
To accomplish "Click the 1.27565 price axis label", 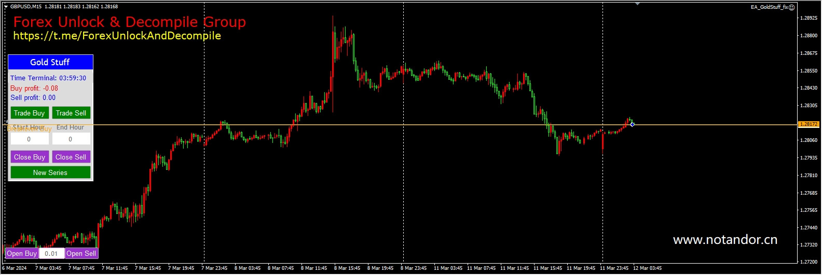I will 809,210.
